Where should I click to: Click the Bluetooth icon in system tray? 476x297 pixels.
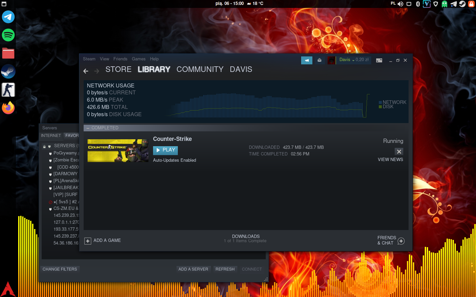click(418, 4)
